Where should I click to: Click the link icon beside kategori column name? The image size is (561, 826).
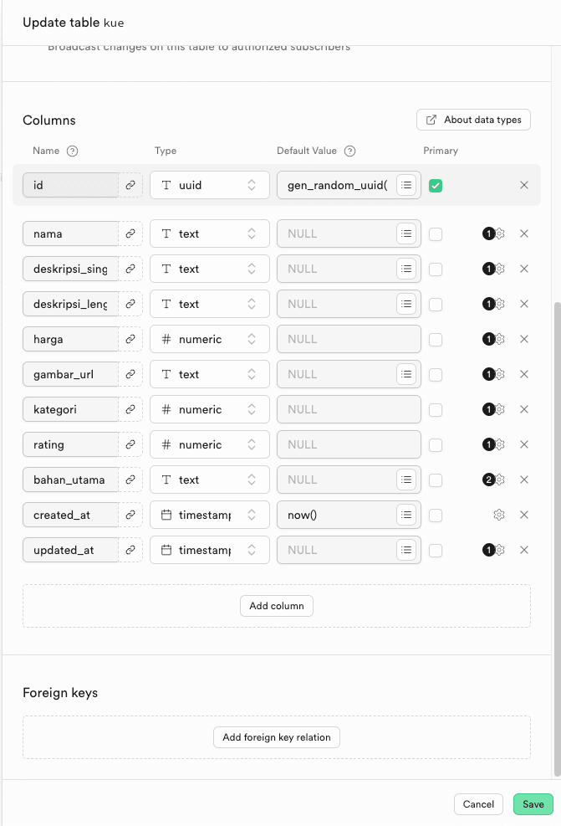130,409
